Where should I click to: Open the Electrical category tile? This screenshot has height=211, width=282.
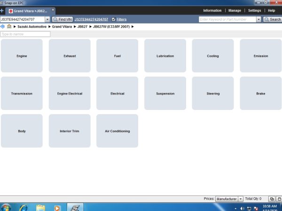(117, 94)
